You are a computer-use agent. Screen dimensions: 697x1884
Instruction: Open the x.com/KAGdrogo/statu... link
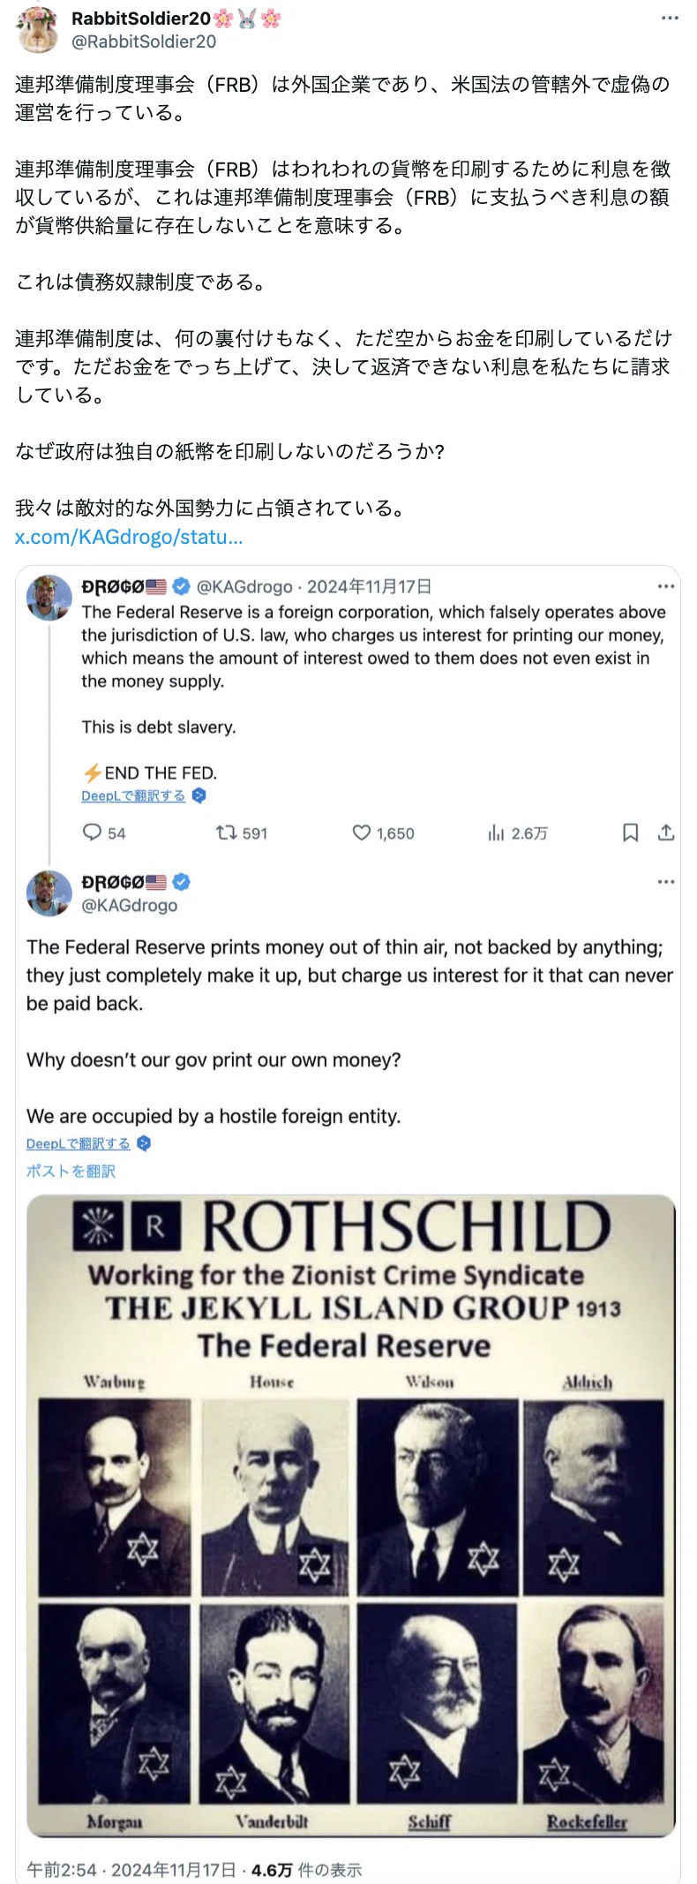point(129,537)
